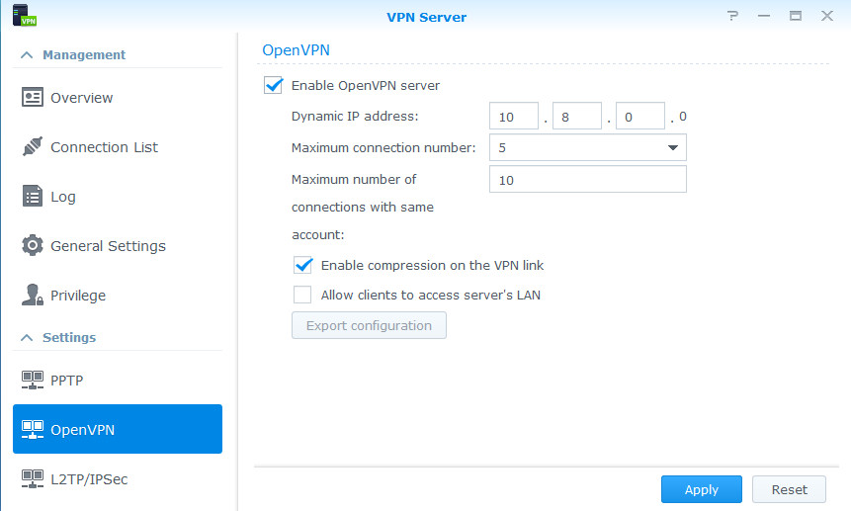Uncheck Enable OpenVPN server checkbox
Screen dimensions: 851x511
pos(273,85)
